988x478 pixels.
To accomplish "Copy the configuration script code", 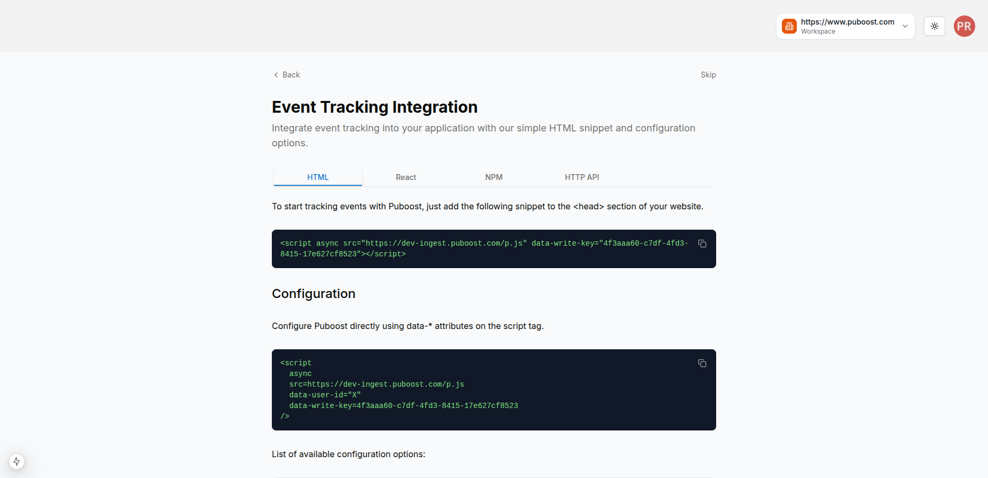I will pyautogui.click(x=702, y=363).
